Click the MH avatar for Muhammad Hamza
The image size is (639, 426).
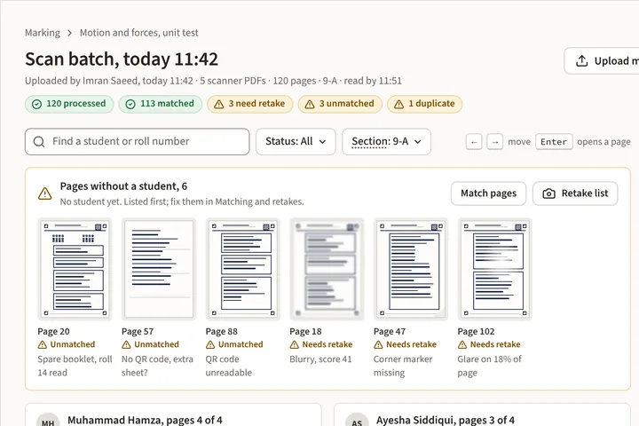(x=48, y=421)
